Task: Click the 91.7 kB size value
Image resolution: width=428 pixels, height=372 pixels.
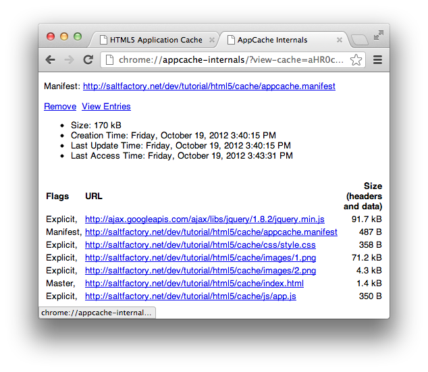Action: point(367,219)
